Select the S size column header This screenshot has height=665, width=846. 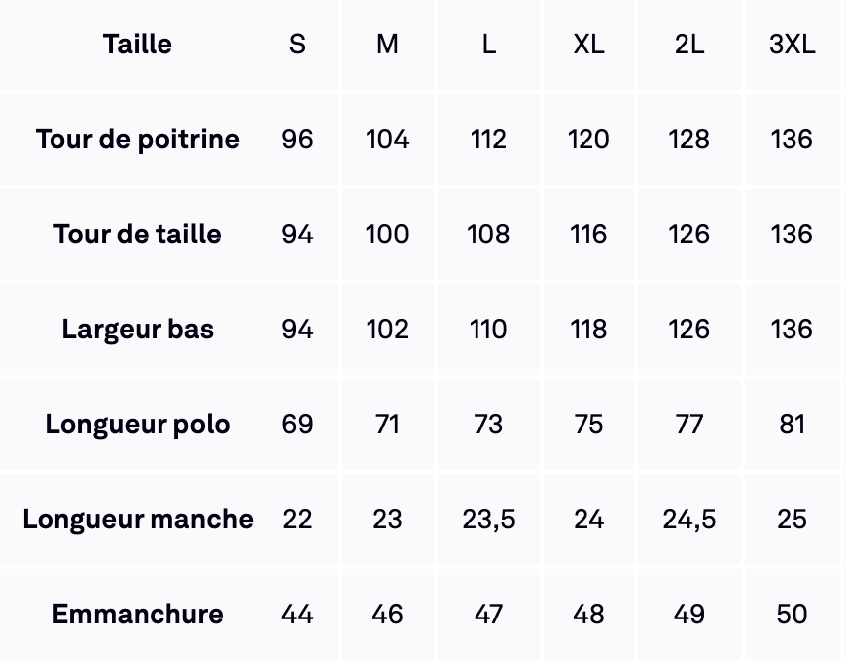pos(297,45)
